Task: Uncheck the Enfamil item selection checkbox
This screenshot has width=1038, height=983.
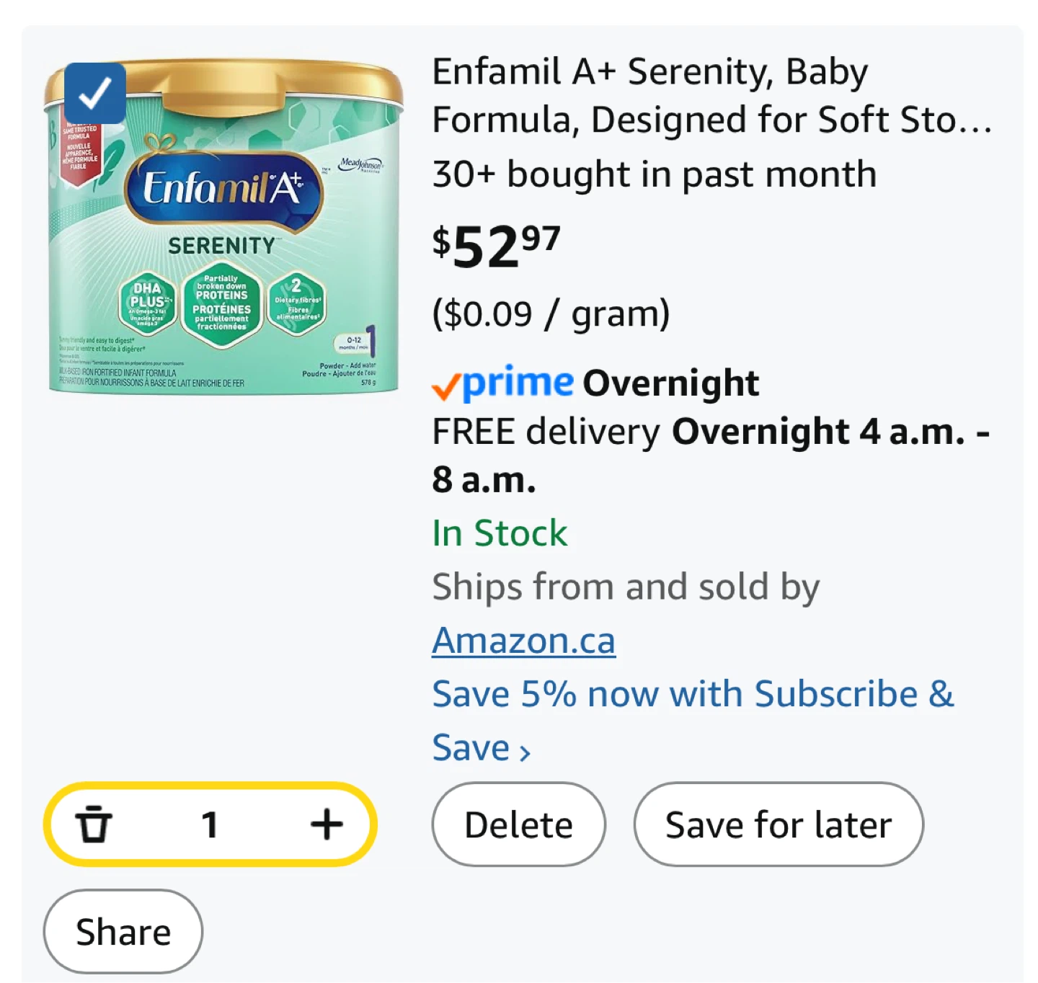Action: 95,93
